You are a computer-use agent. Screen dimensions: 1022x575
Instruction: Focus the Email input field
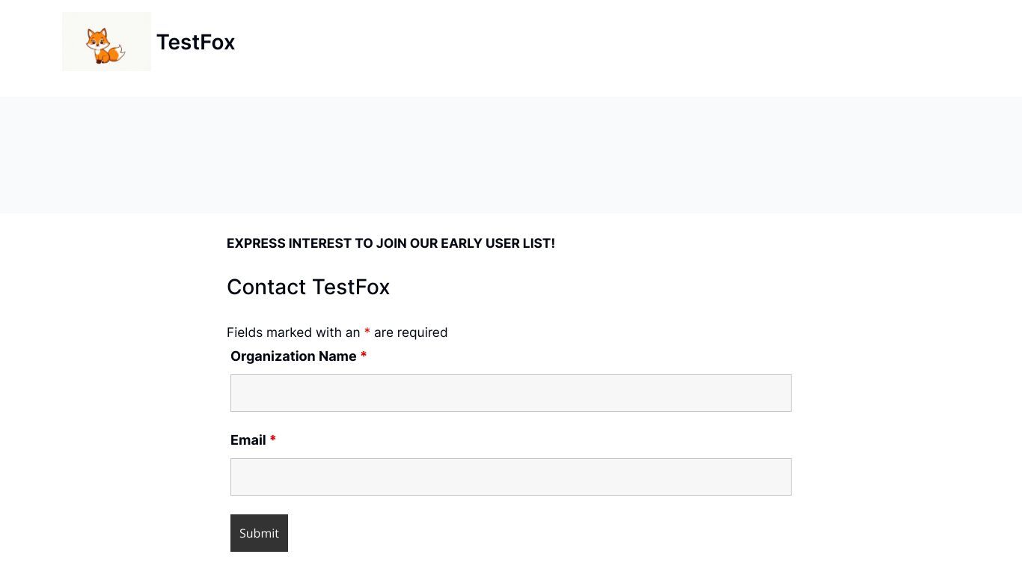pos(511,477)
